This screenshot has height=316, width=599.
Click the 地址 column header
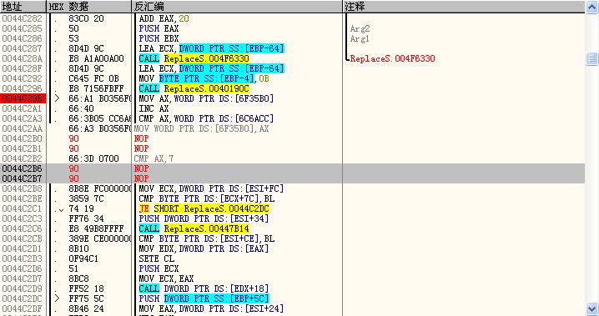[23, 7]
